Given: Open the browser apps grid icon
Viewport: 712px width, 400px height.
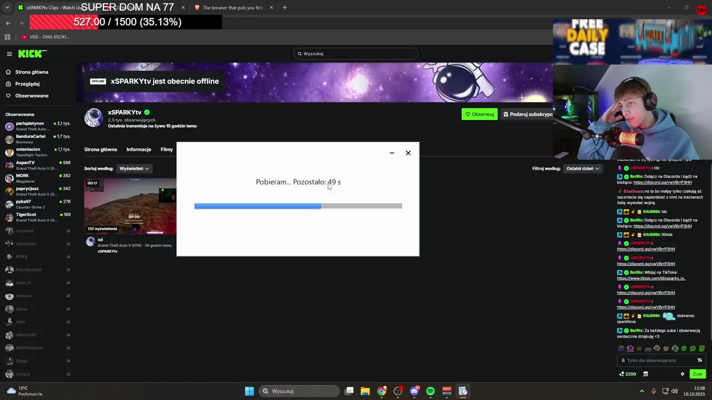Looking at the screenshot, I should click(7, 37).
